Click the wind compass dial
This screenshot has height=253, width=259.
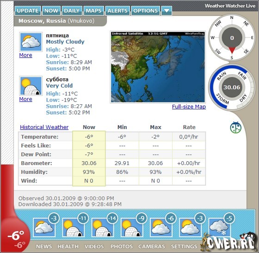pyautogui.click(x=232, y=38)
